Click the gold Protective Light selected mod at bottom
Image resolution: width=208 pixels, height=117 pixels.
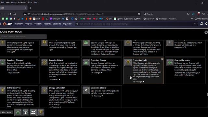(x=41, y=112)
